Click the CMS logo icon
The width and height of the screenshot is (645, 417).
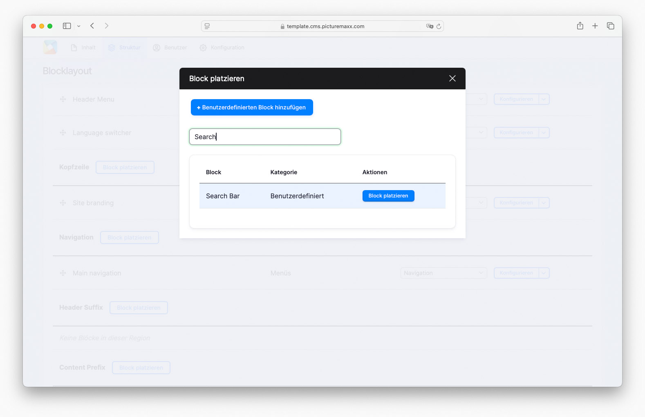click(51, 47)
